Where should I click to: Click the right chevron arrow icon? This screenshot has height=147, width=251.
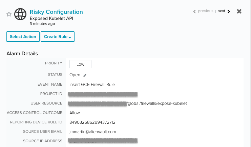tap(229, 11)
